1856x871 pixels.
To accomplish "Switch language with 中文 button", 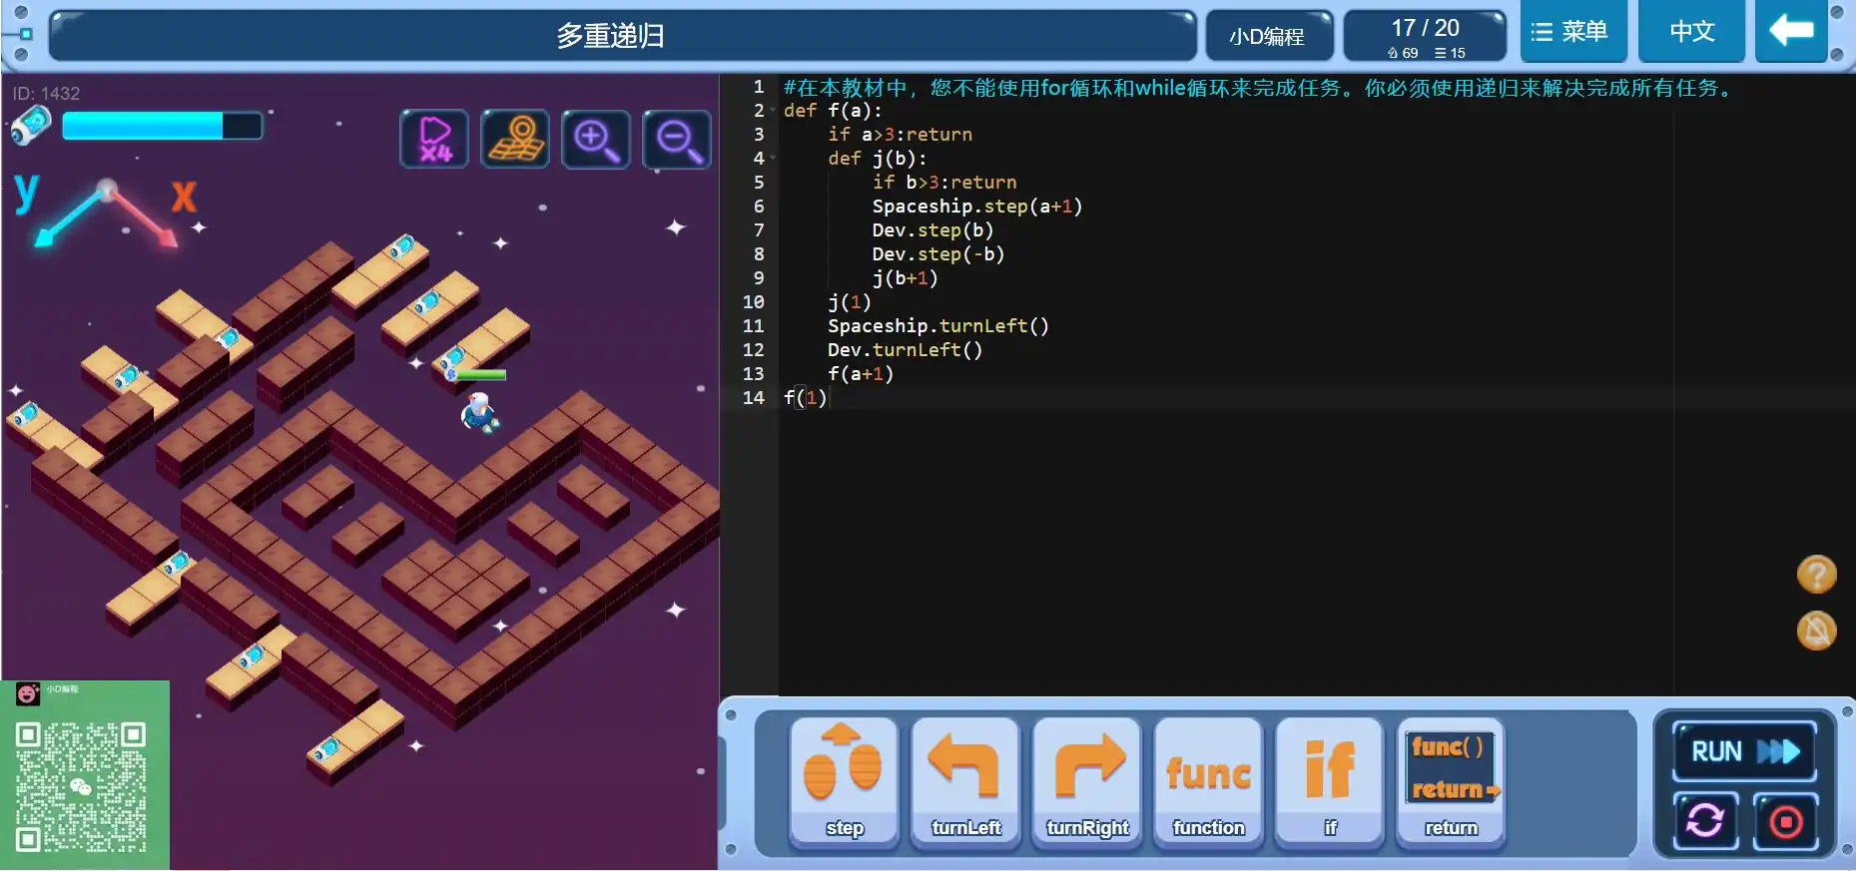I will (1692, 32).
